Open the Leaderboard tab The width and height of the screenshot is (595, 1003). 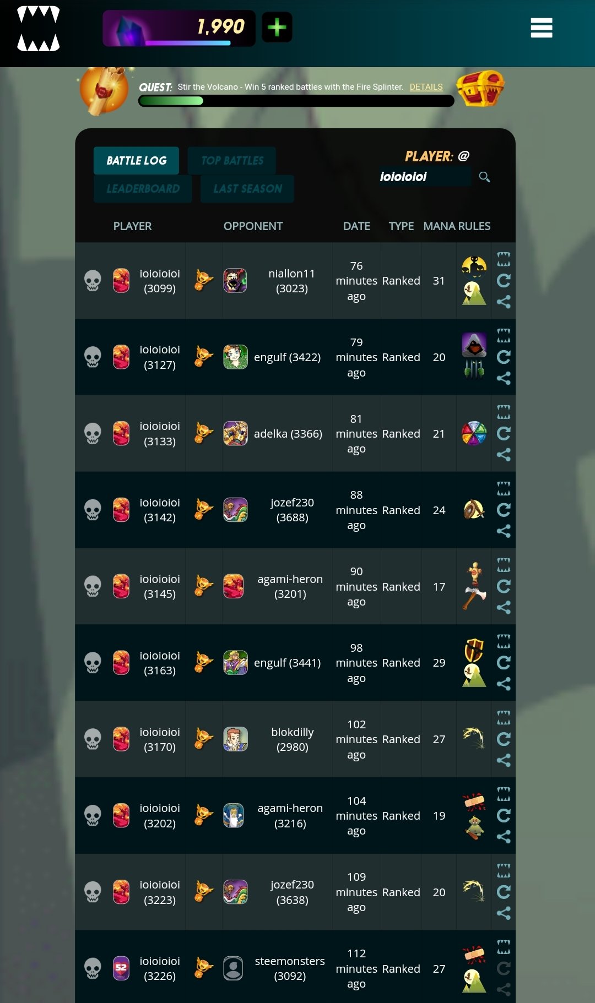(x=143, y=189)
